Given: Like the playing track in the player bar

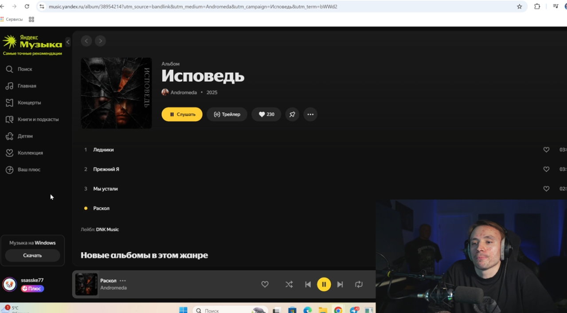Looking at the screenshot, I should 265,284.
